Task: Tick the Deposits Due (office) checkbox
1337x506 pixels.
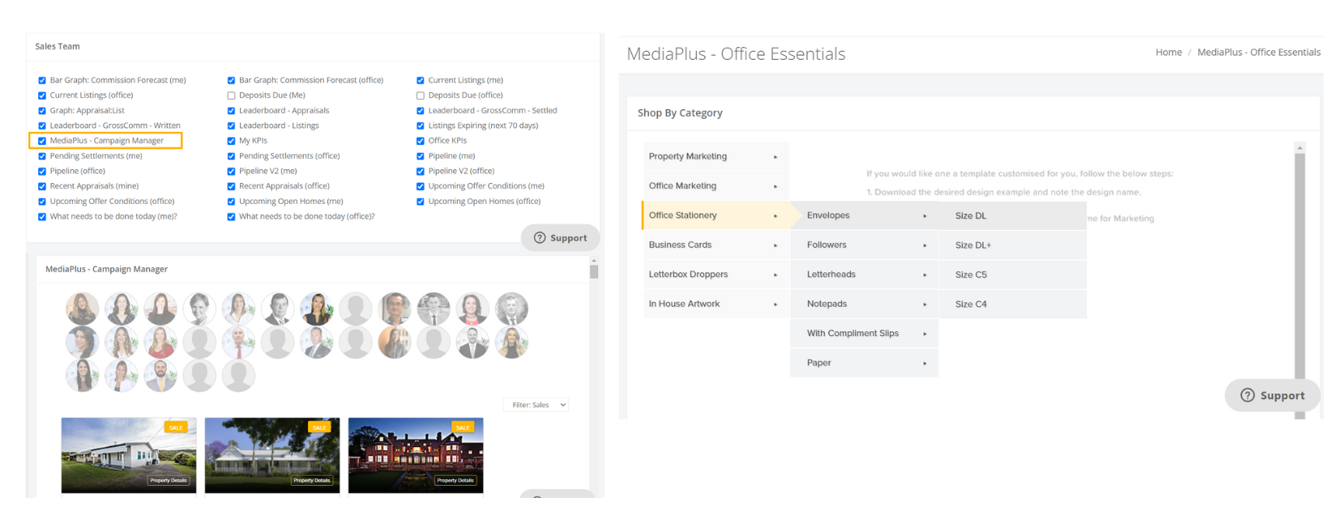Action: pos(421,96)
